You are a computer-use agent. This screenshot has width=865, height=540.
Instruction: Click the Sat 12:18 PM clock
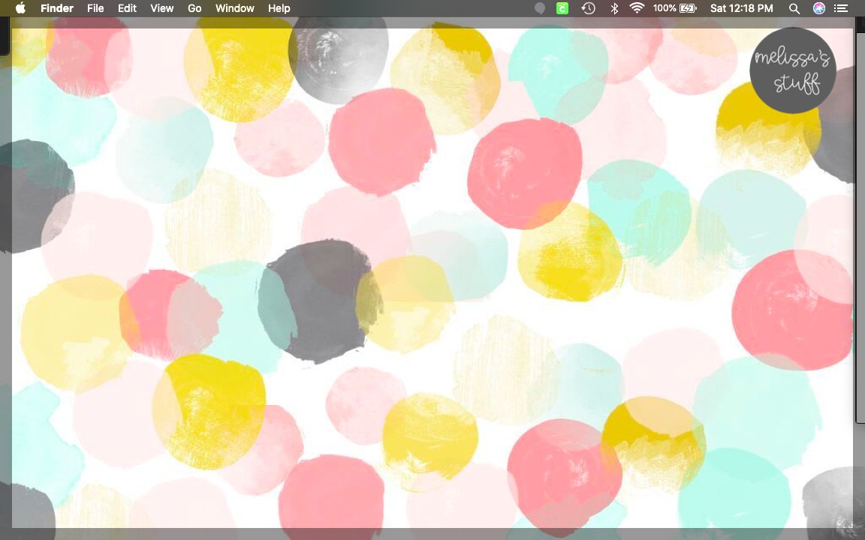(x=741, y=8)
